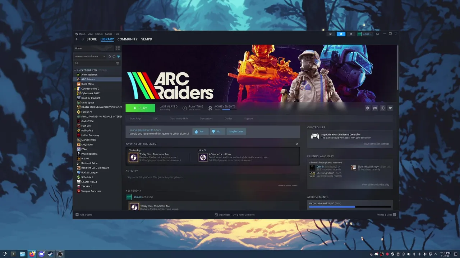Open Discord from the taskbar
Viewport: 460px width, 258px height.
[41, 254]
